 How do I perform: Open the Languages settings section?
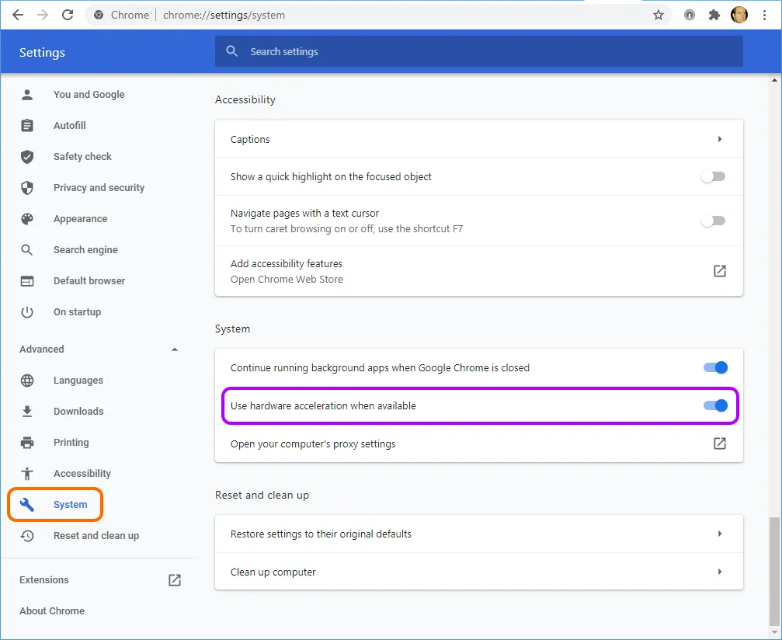point(78,381)
